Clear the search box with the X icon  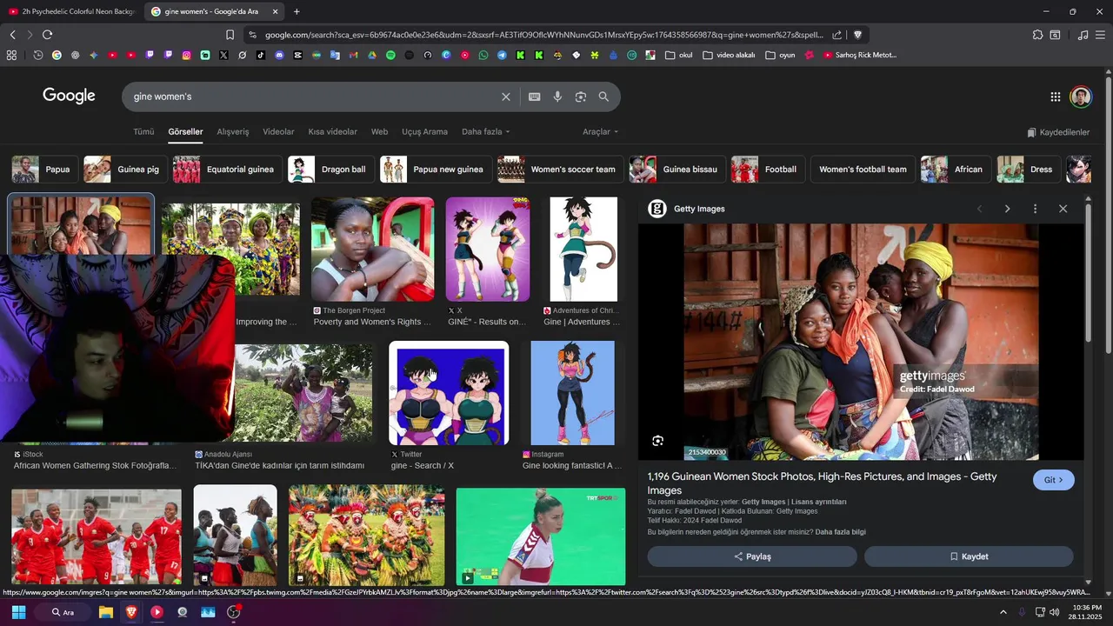505,97
